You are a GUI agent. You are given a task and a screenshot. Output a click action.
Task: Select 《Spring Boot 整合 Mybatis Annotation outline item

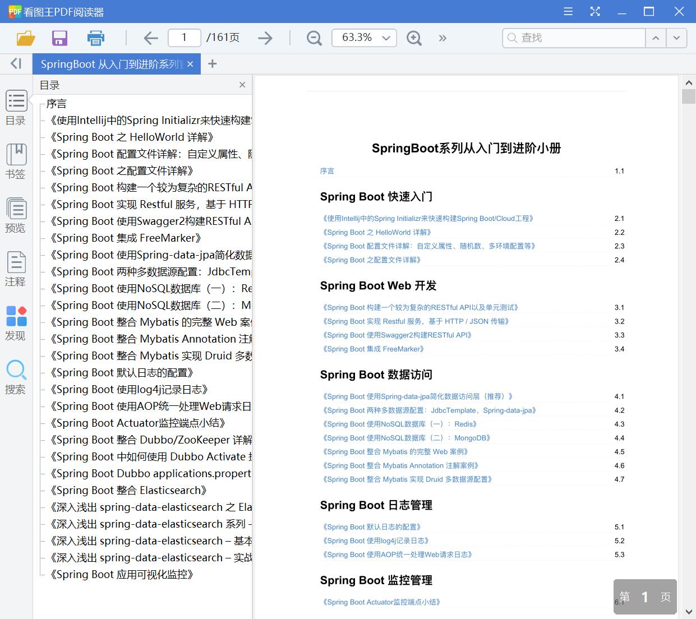click(x=151, y=339)
